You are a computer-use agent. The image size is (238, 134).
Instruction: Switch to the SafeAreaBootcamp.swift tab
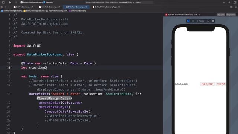(23, 7)
